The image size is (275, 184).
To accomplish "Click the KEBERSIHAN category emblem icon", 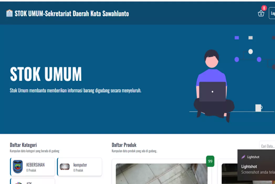I will coord(18,167).
